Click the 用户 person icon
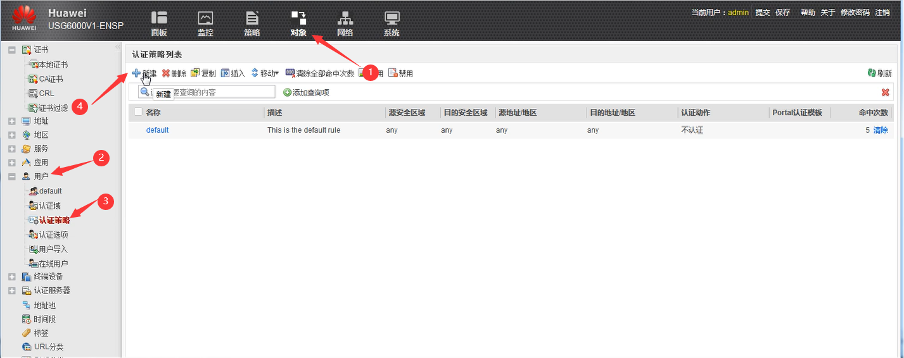This screenshot has height=358, width=904. [x=26, y=176]
